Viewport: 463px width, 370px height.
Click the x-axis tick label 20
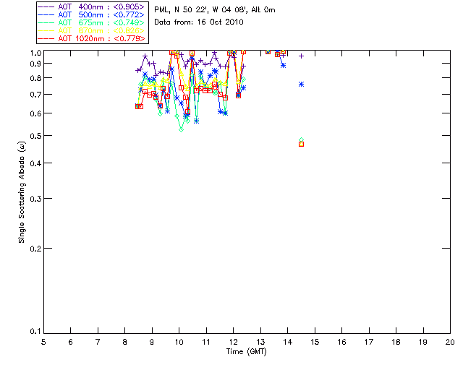(450, 343)
